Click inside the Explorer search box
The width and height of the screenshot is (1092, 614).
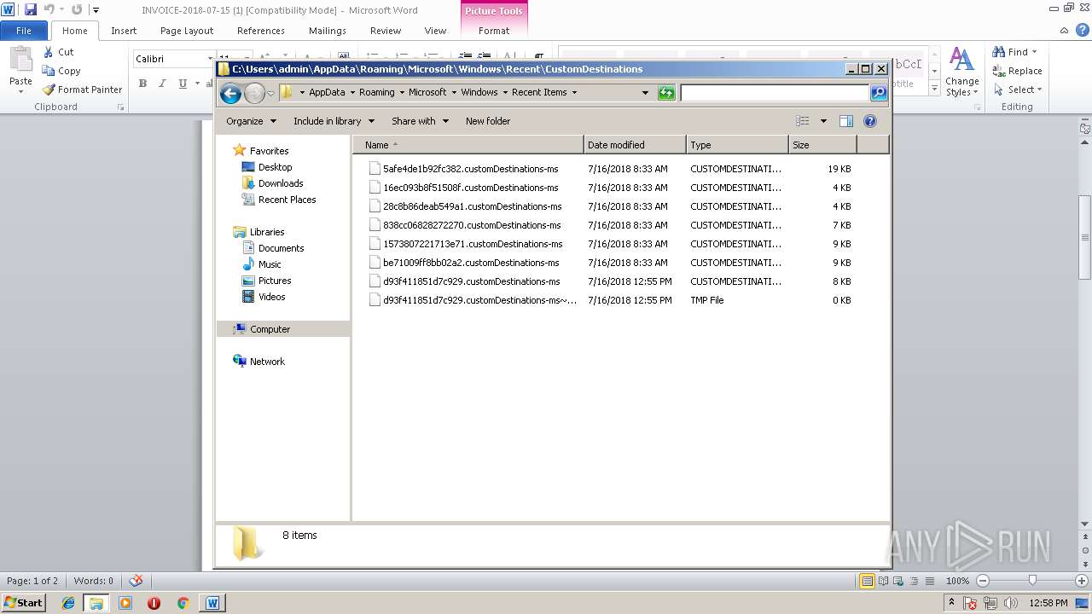(775, 92)
